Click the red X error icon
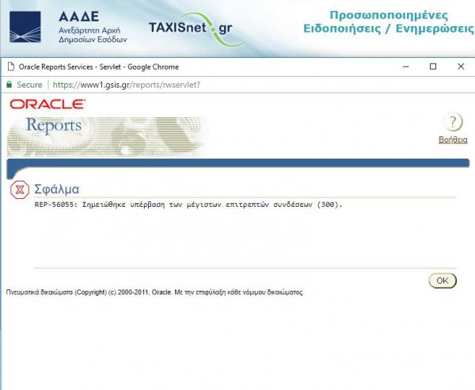This screenshot has width=475, height=390. point(20,190)
